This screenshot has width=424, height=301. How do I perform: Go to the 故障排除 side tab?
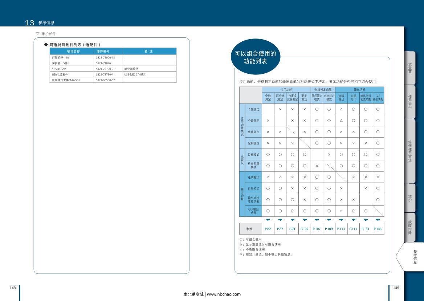point(409,227)
